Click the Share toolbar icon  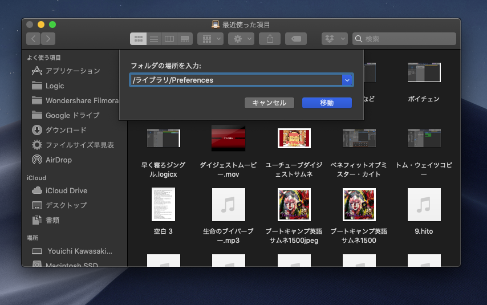[270, 39]
